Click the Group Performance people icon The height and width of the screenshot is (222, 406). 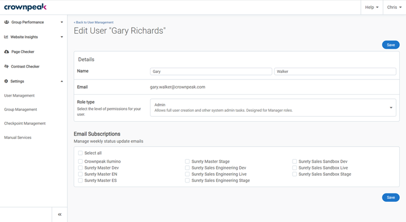pyautogui.click(x=6, y=22)
